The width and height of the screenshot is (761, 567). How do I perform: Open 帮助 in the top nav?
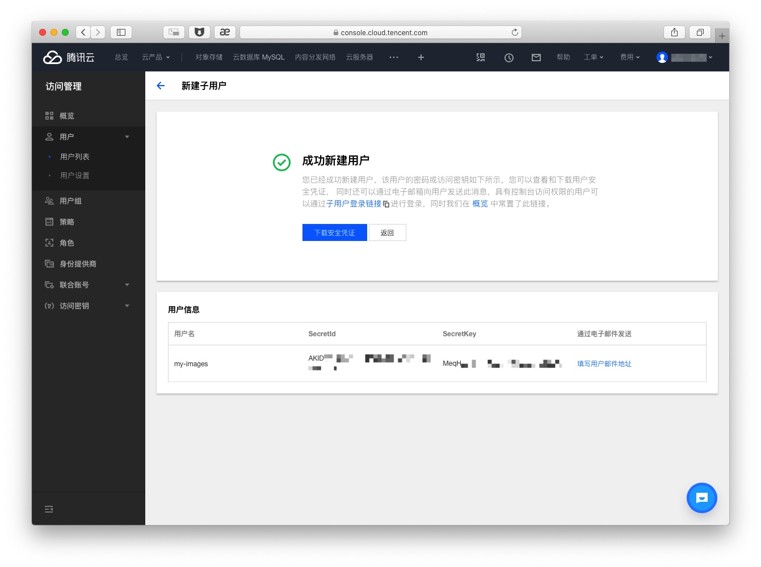point(564,57)
